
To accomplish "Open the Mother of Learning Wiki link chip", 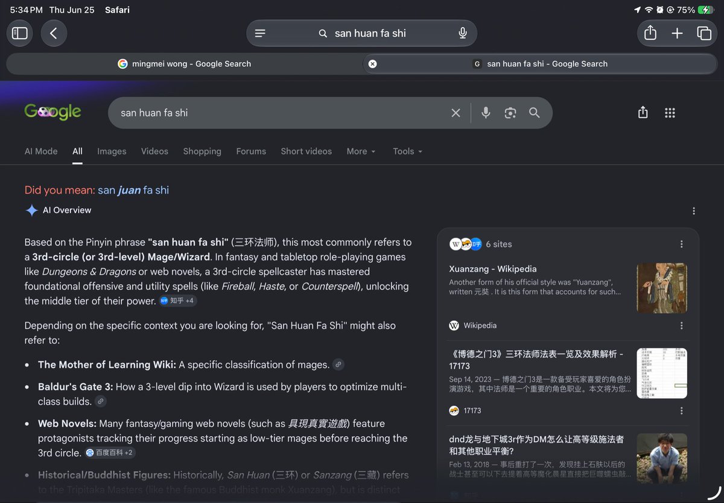I will pyautogui.click(x=338, y=364).
